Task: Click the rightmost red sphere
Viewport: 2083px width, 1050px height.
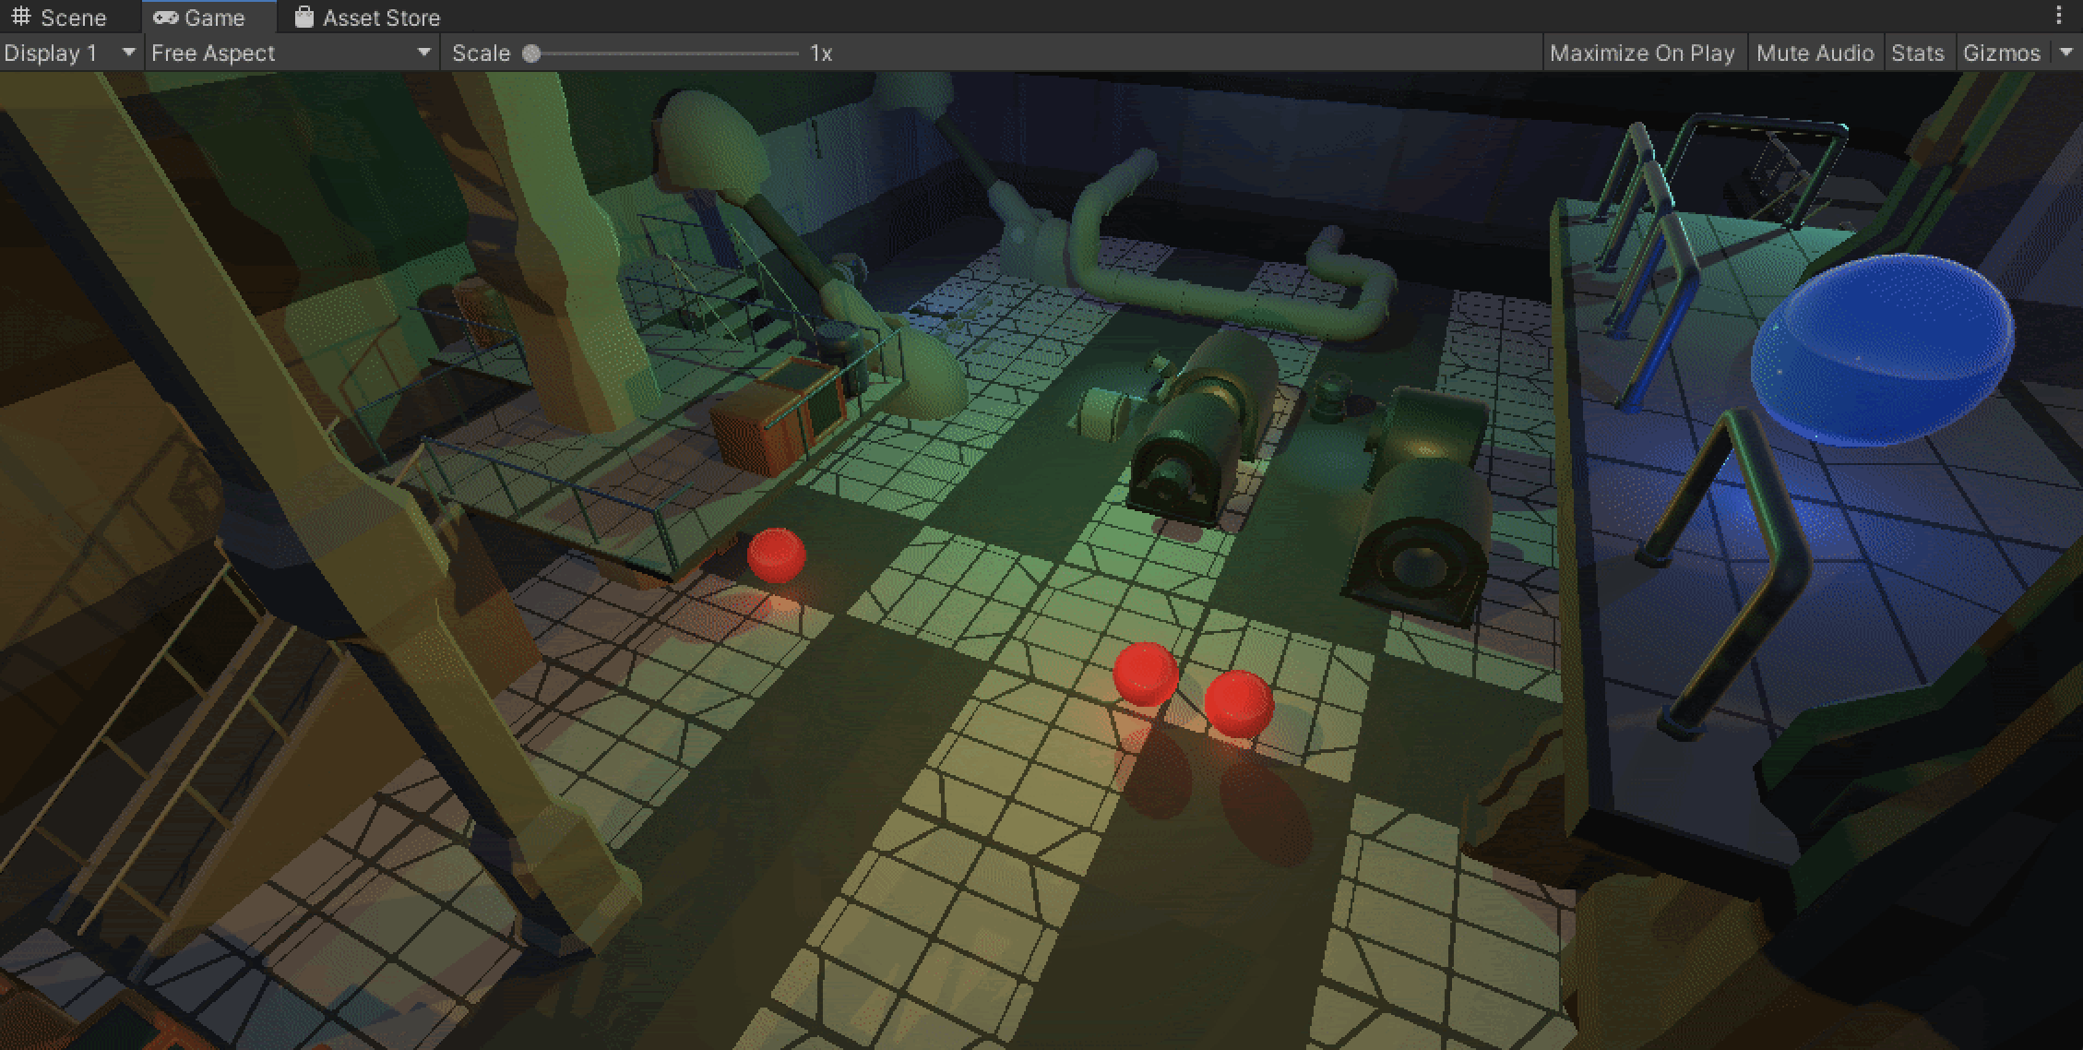Action: 1239,703
